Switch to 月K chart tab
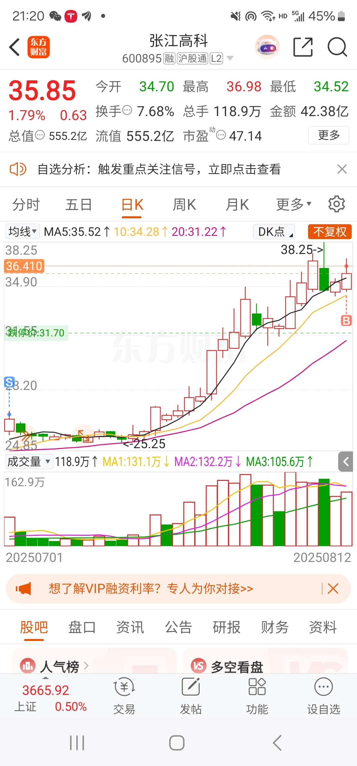357x766 pixels. [x=237, y=204]
